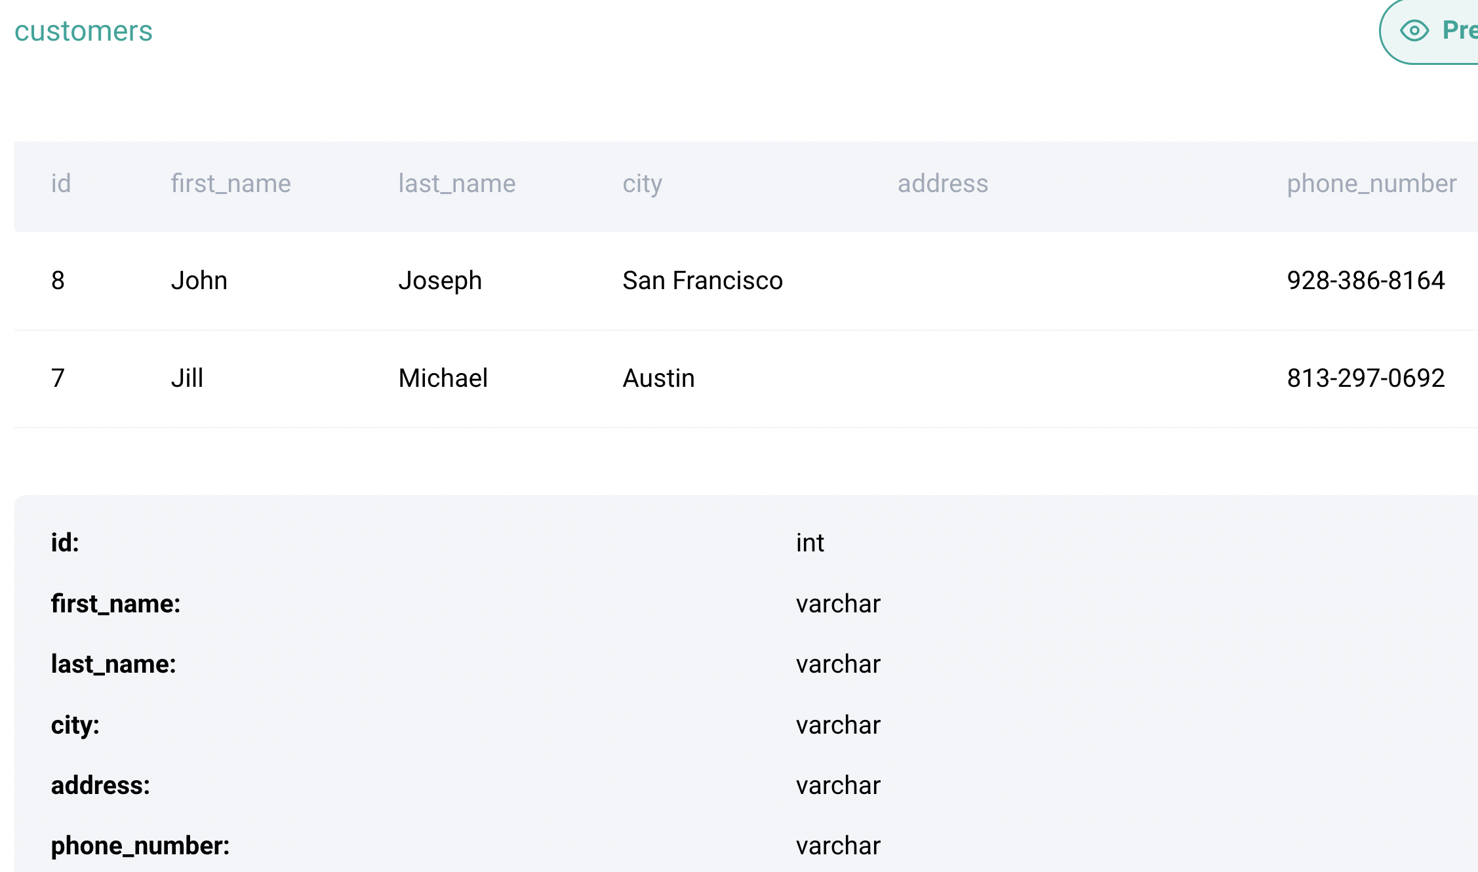Click the eye icon in Preview button
This screenshot has width=1478, height=872.
tap(1414, 30)
